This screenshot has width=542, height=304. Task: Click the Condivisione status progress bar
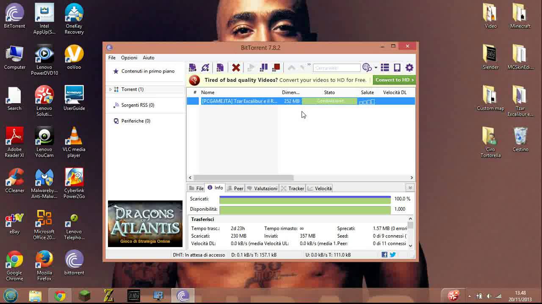(329, 101)
